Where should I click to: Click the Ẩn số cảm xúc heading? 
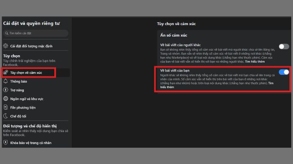point(174,35)
